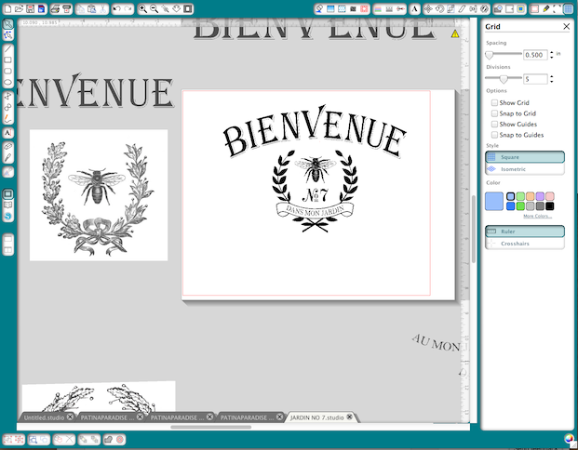Viewport: 578px width, 450px height.
Task: Select the Draw an Ellipse tool
Action: click(7, 82)
